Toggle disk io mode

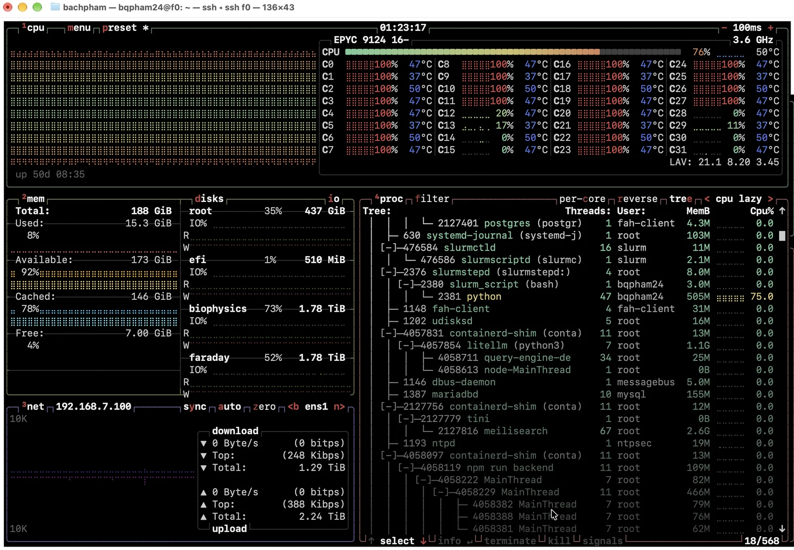coord(334,199)
